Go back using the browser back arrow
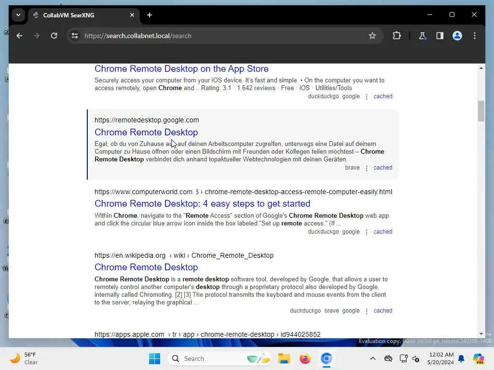The image size is (494, 370). [19, 36]
